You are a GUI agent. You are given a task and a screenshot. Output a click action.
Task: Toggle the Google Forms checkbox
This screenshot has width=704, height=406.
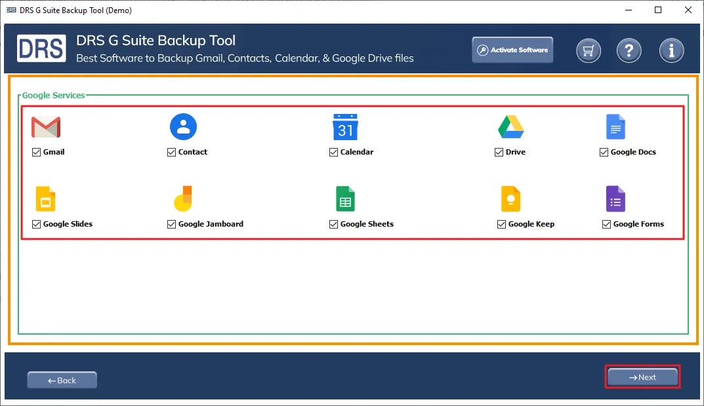pos(607,224)
